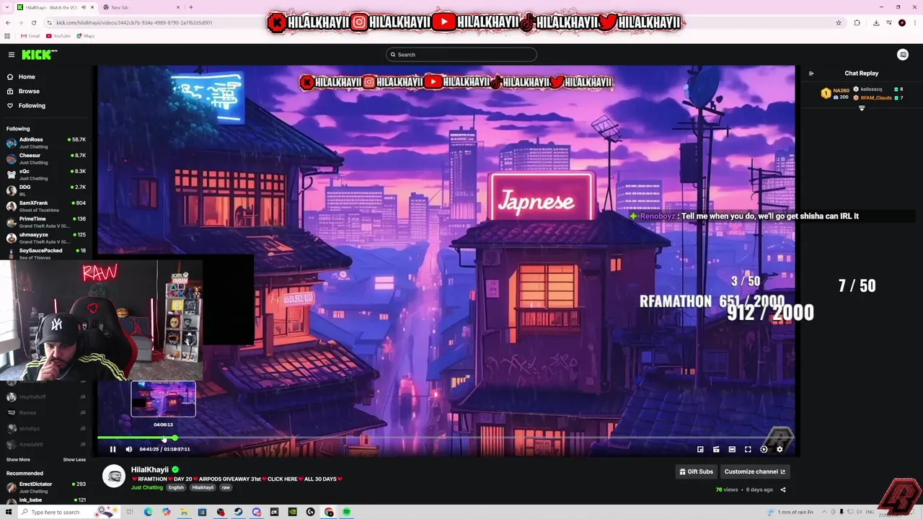This screenshot has height=519, width=923.
Task: Open Chrome three-dot menu
Action: coord(915,22)
